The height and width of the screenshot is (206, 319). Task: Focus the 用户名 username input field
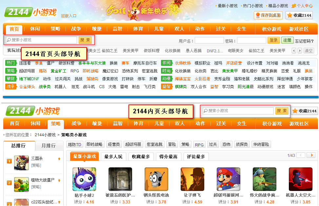tap(209, 41)
